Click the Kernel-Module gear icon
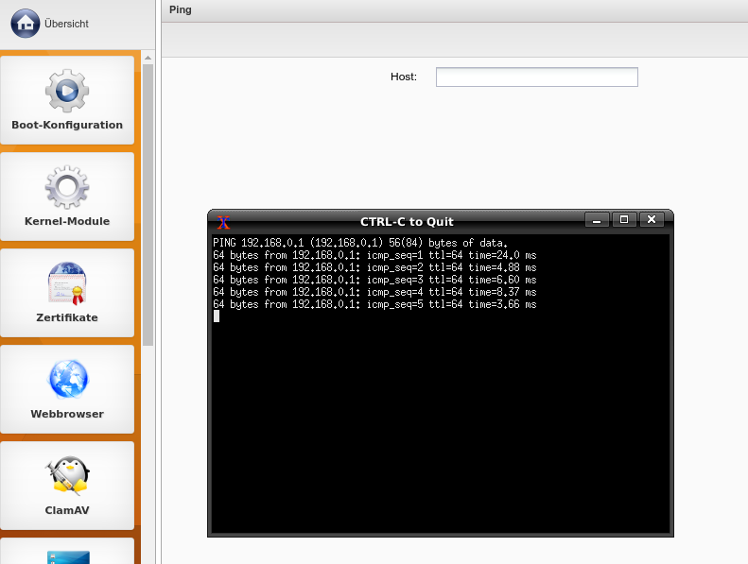 click(x=67, y=187)
